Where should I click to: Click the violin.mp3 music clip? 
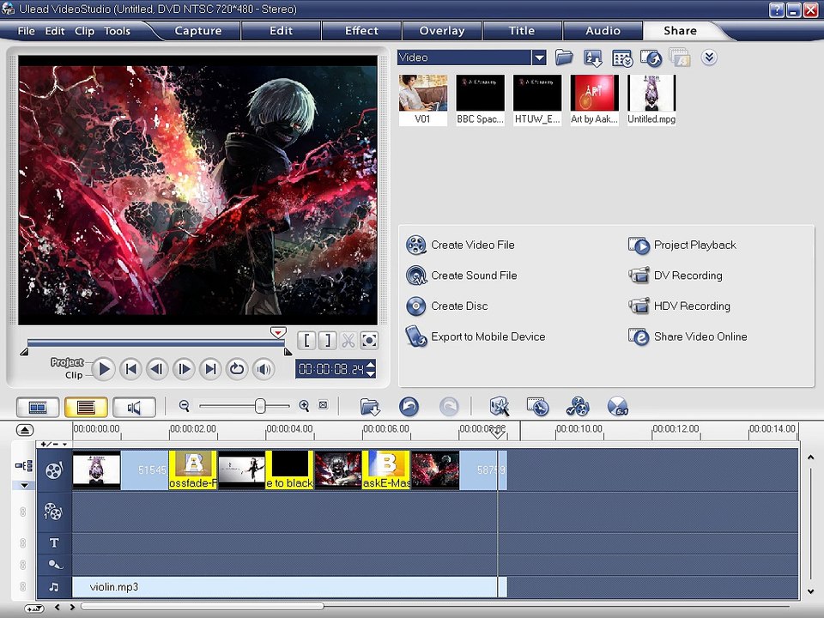pyautogui.click(x=289, y=587)
